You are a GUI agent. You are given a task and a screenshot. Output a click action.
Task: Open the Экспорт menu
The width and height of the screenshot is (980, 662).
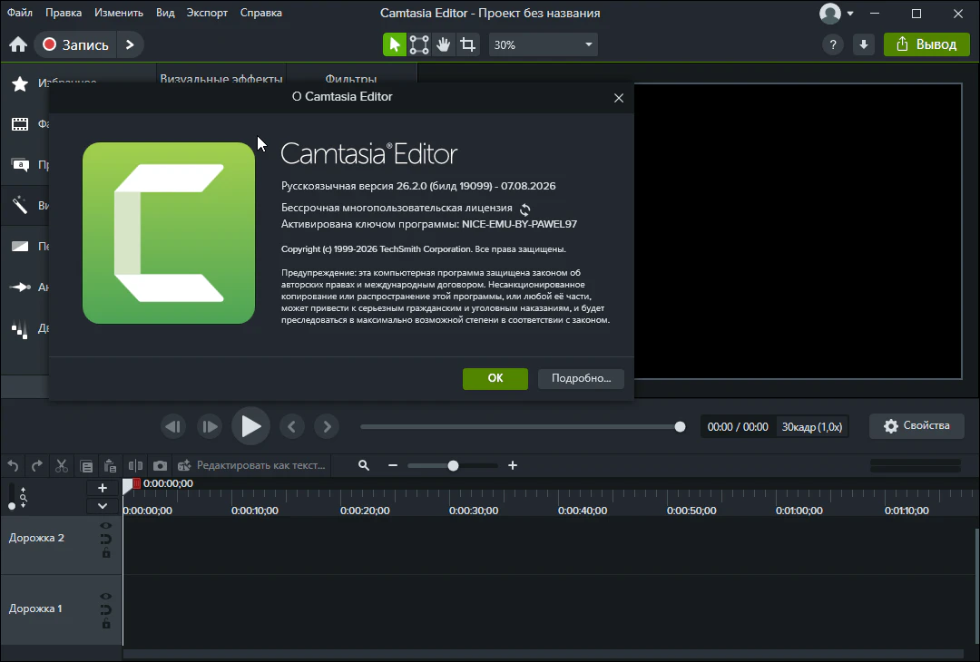pyautogui.click(x=207, y=13)
